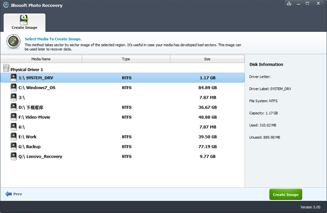Click the Driver Label: SYSTEM_DRV text
This screenshot has height=213, width=327.
[270, 89]
